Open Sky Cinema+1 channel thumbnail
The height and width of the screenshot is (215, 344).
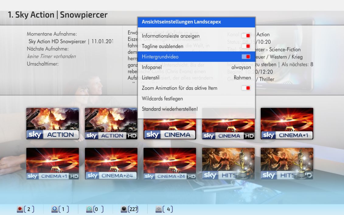pos(287,123)
